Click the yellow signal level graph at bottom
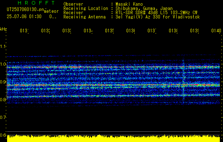This screenshot has height=142, width=223. click(x=113, y=138)
